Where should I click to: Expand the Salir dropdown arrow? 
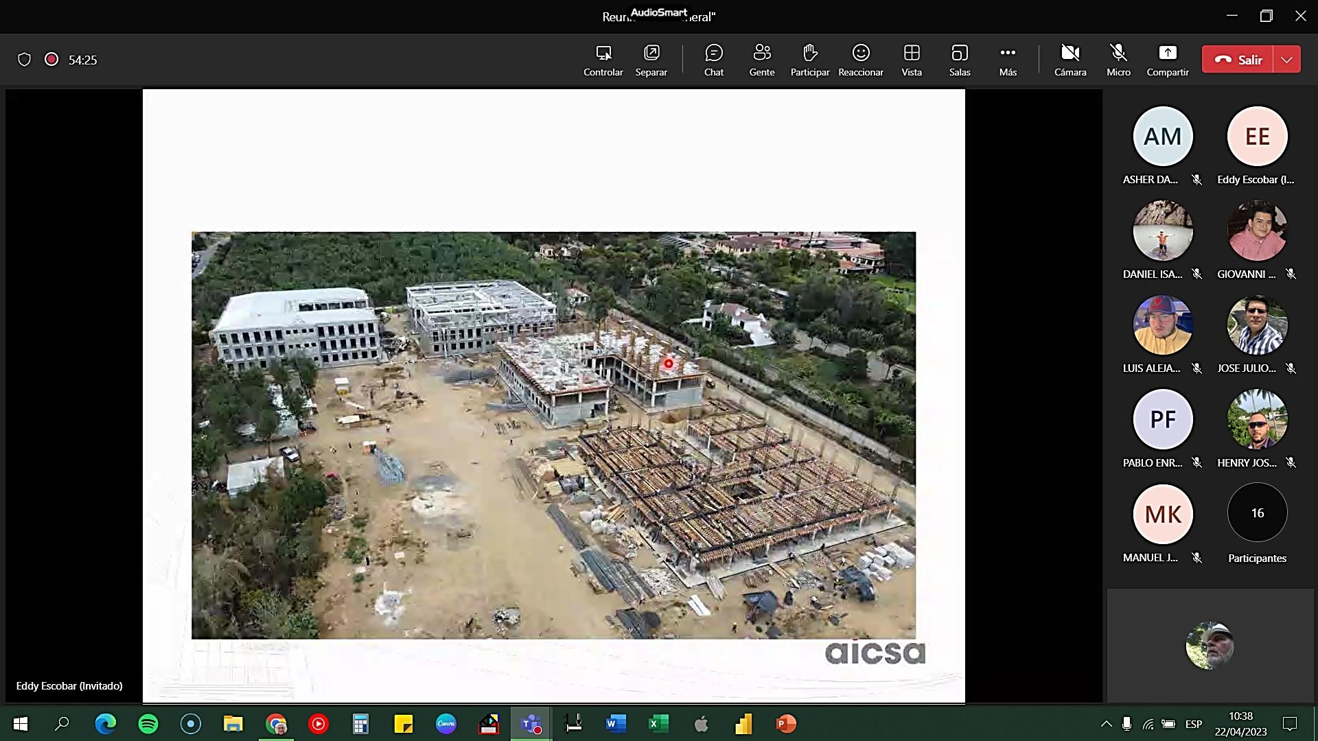[1286, 60]
